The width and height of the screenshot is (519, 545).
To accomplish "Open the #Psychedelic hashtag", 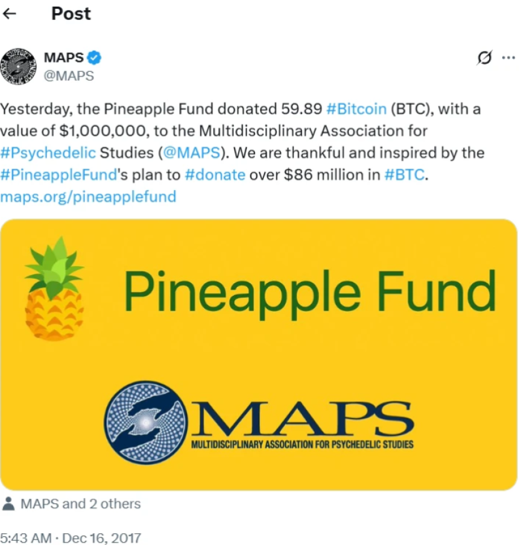I will pos(48,152).
